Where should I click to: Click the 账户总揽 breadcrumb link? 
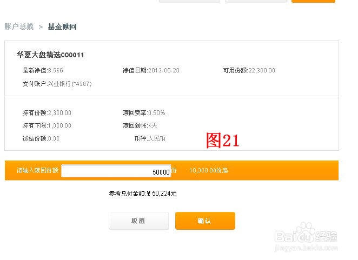(19, 26)
